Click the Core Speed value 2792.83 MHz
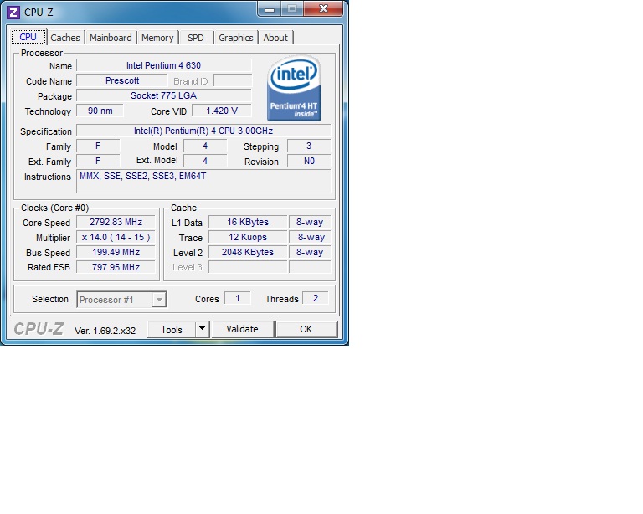Screen dimensions: 643x514 [x=116, y=222]
